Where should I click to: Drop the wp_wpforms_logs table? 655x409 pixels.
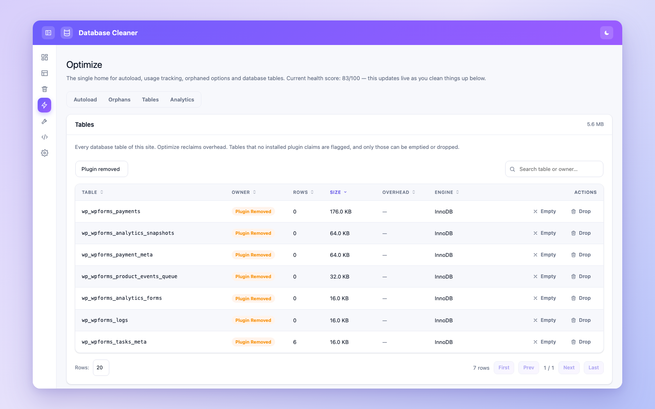(x=581, y=320)
